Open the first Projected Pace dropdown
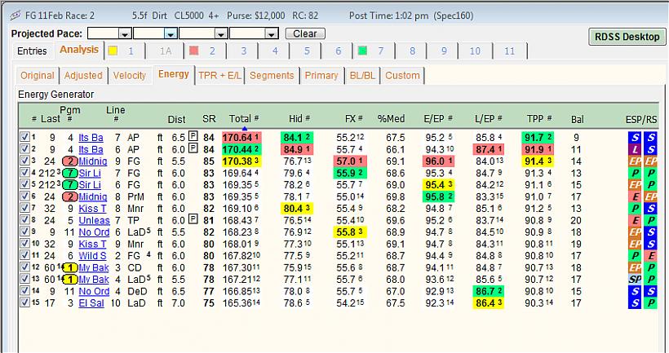 pyautogui.click(x=125, y=33)
